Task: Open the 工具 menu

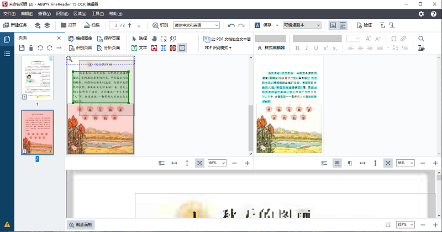Action: 98,14
